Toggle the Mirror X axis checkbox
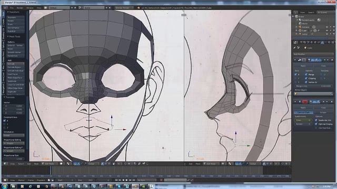337x189 pixels. click(x=295, y=75)
